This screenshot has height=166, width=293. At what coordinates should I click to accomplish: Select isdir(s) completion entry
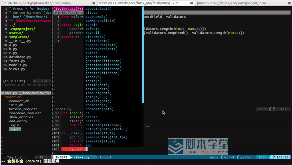coord(93,81)
